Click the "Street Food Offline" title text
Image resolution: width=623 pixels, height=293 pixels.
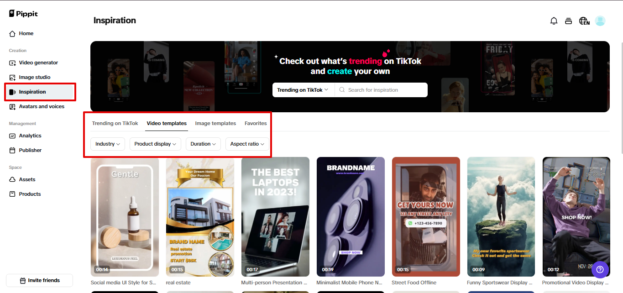[x=414, y=283]
